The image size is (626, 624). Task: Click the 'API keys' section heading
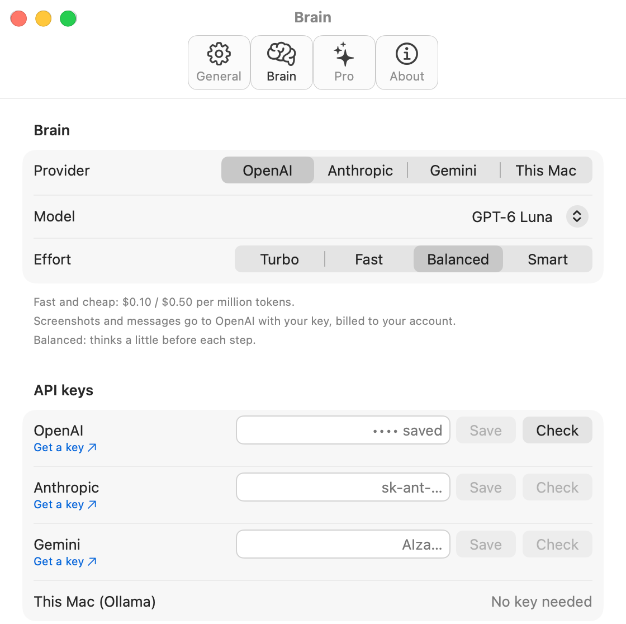click(x=64, y=390)
